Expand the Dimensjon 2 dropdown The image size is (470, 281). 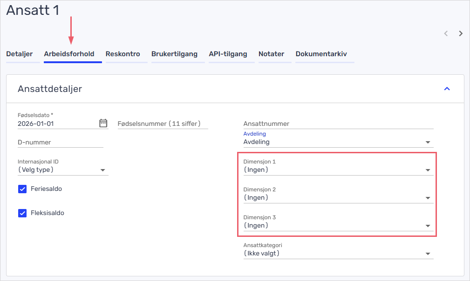[x=338, y=198]
